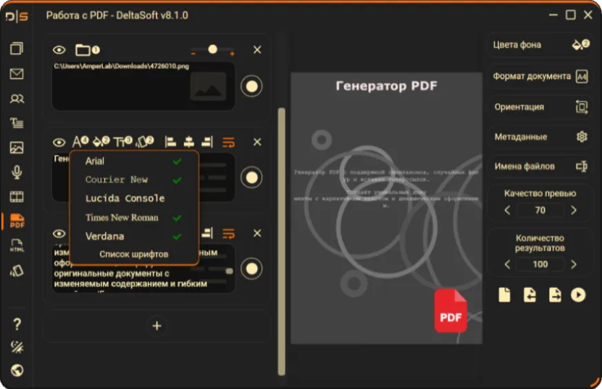Open the mail envelope section in sidebar
The width and height of the screenshot is (602, 389).
point(17,74)
